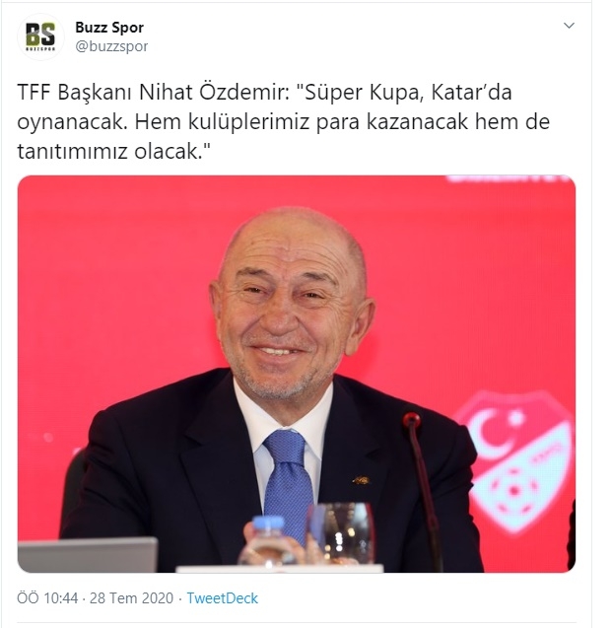
Task: Click the 28 Tem 2020 date
Action: (x=131, y=598)
